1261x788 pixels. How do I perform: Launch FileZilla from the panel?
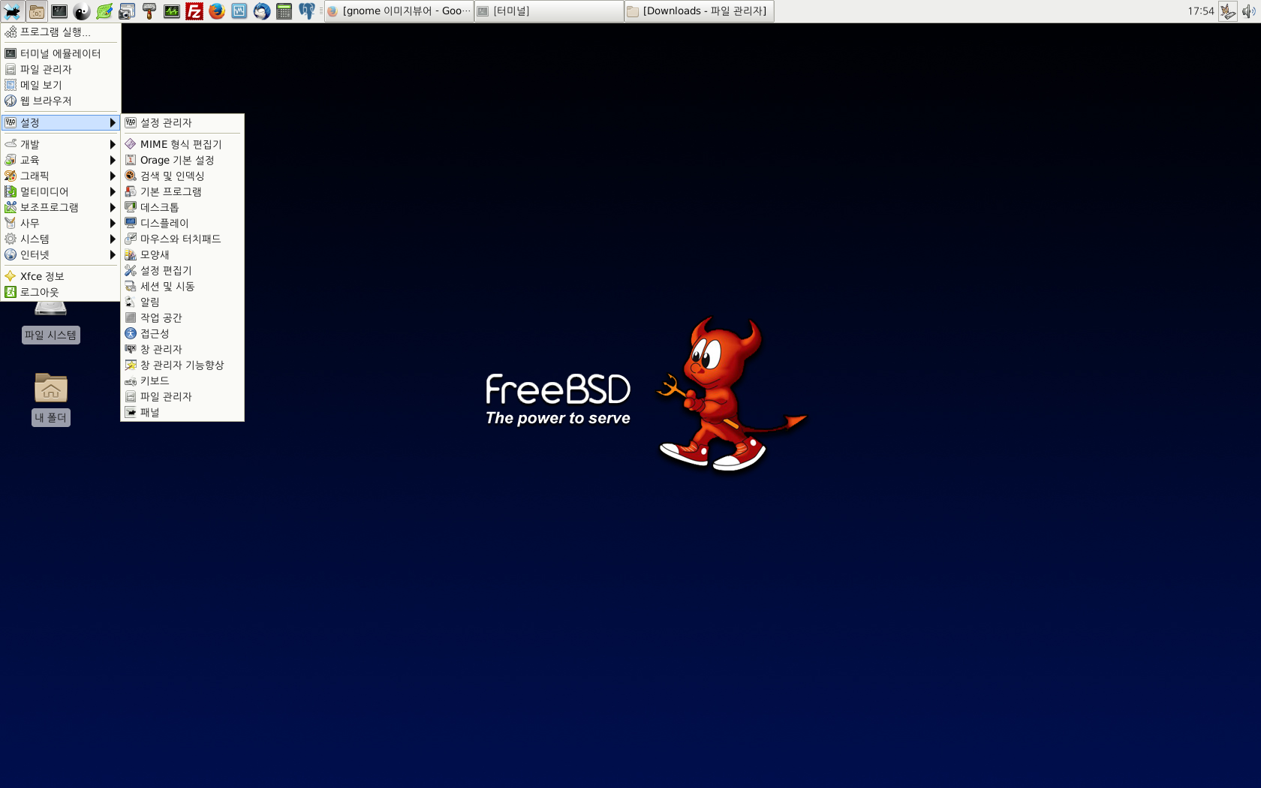pos(194,11)
